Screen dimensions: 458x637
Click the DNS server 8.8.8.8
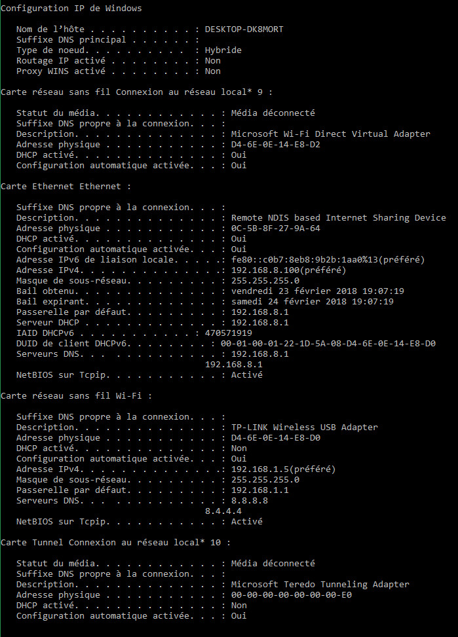pyautogui.click(x=249, y=501)
